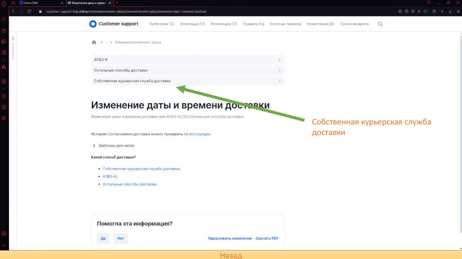This screenshot has height=259, width=462.
Task: Close the Изменение даты и времени tab
Action: pyautogui.click(x=110, y=3)
